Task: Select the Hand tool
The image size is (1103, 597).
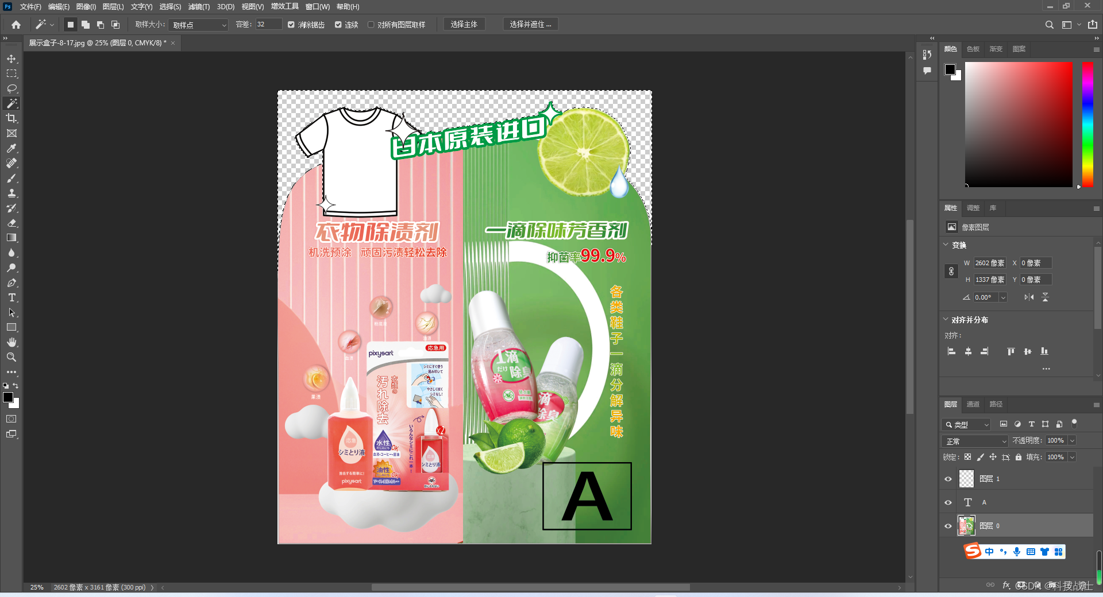Action: point(11,342)
